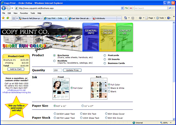Select the Booklets product option

click(55, 61)
